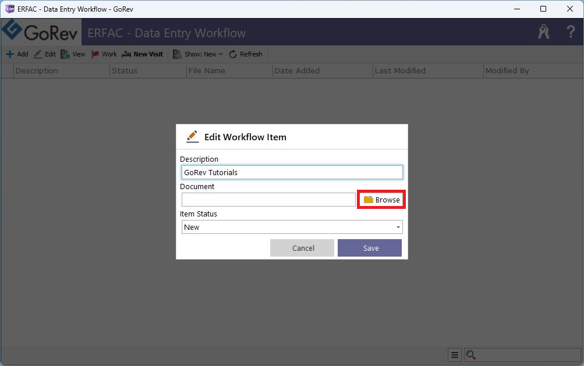The width and height of the screenshot is (584, 366).
Task: Click the Add toolbar button
Action: coord(17,54)
